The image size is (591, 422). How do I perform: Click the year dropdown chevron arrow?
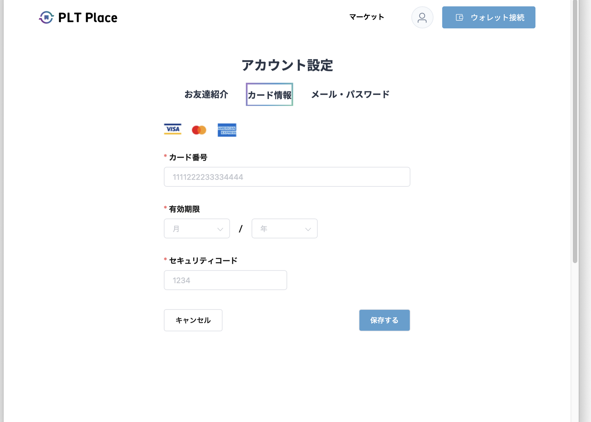coord(308,229)
